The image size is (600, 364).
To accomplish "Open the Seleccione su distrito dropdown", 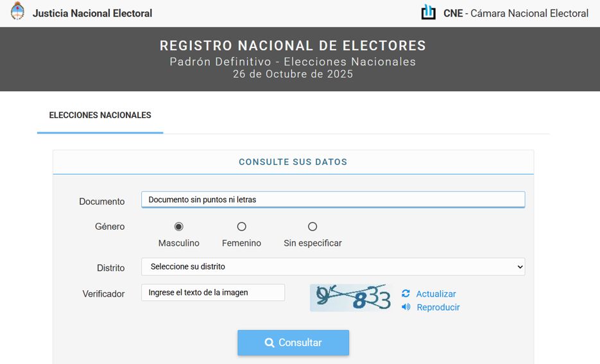I will (x=333, y=267).
